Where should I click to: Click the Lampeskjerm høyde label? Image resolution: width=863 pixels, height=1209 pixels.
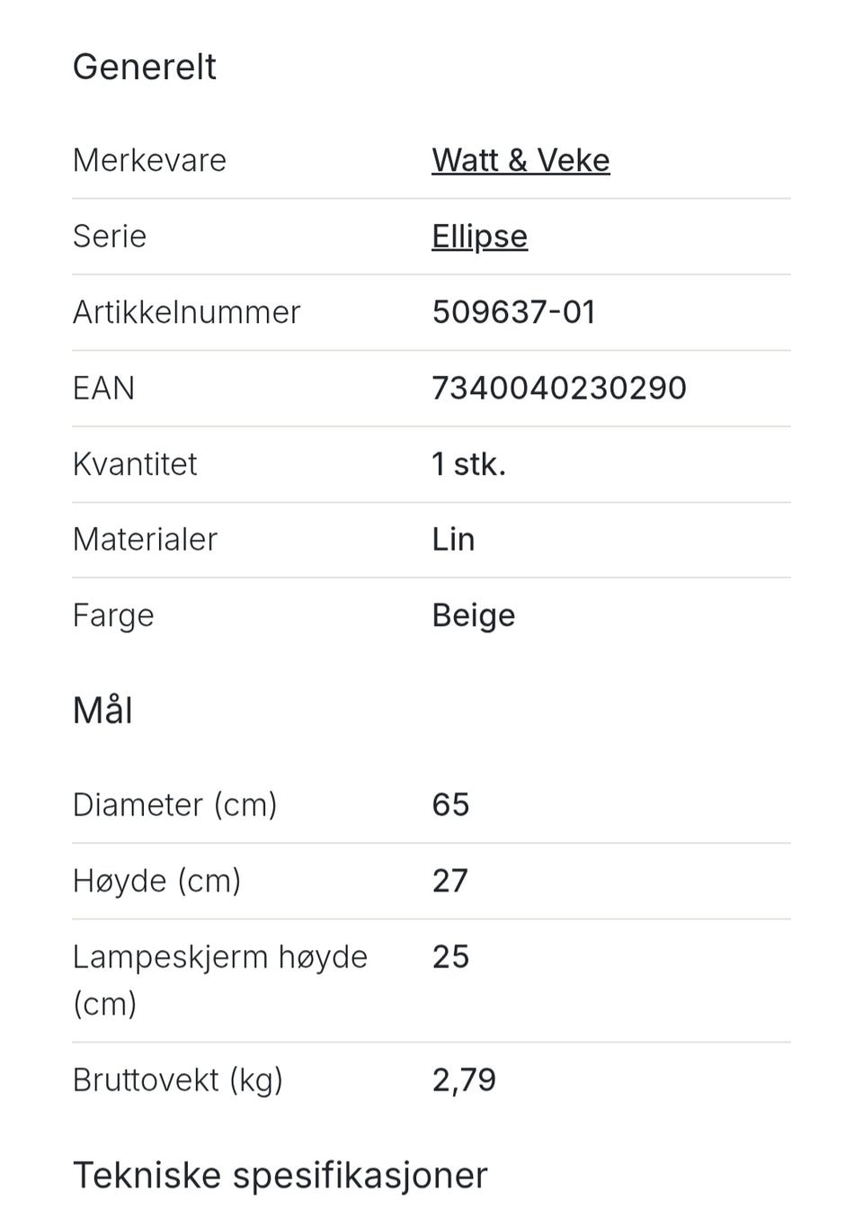(x=220, y=980)
